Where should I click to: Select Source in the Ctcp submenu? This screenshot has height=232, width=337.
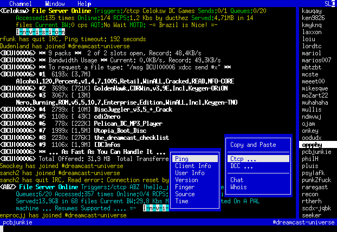click(x=185, y=194)
